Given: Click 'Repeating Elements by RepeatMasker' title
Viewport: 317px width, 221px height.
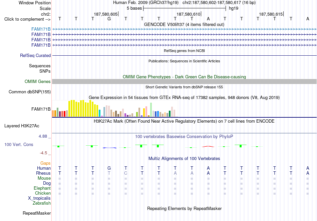Looking at the screenshot, I should (x=184, y=208).
